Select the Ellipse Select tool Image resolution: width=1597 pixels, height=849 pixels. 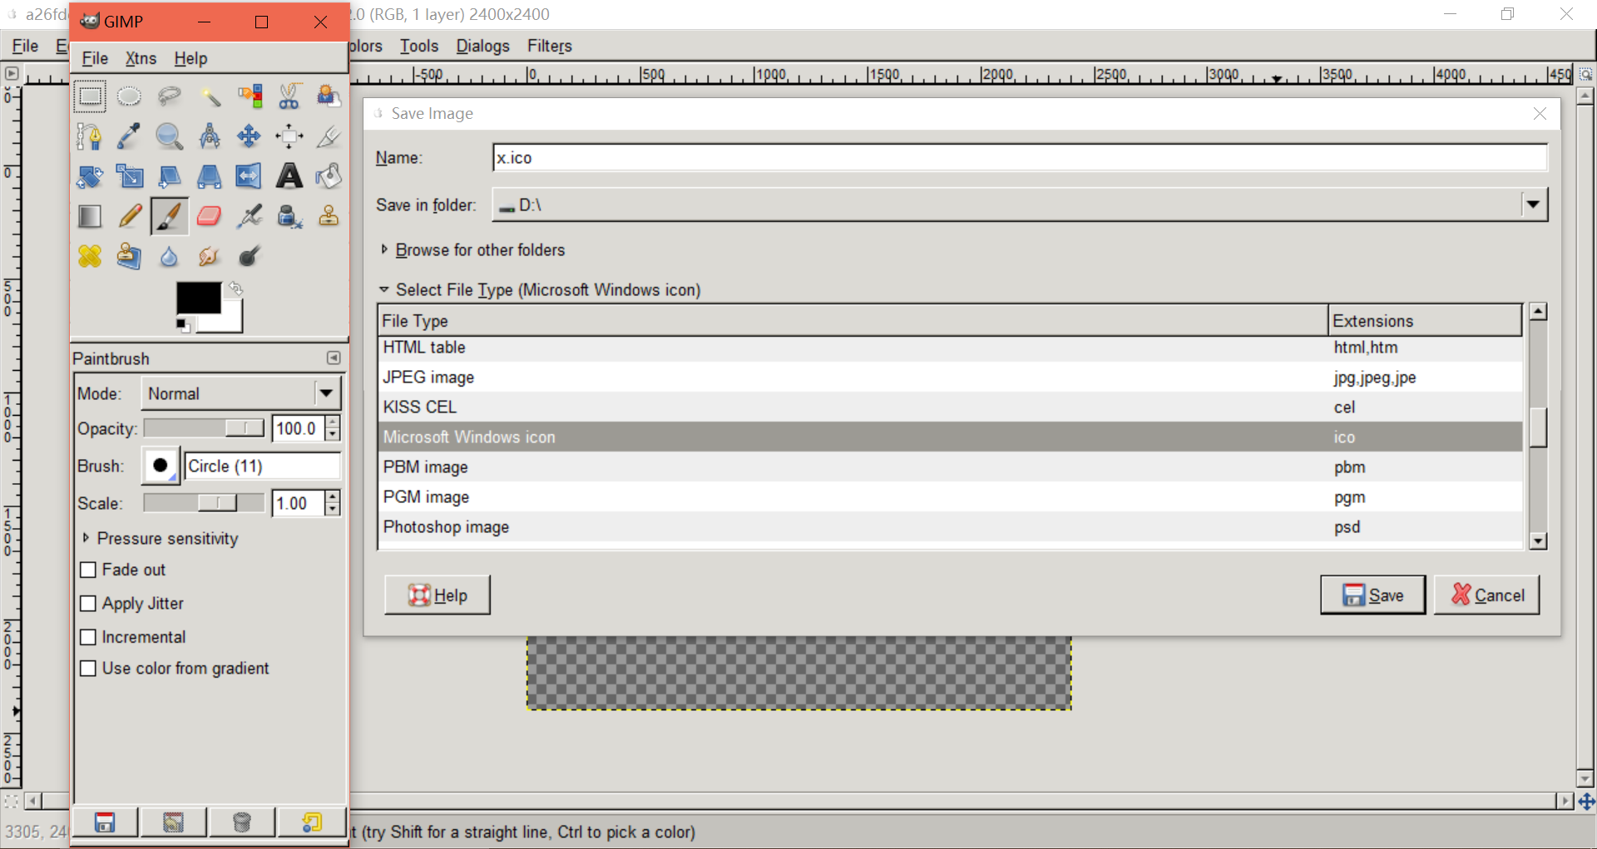[129, 96]
